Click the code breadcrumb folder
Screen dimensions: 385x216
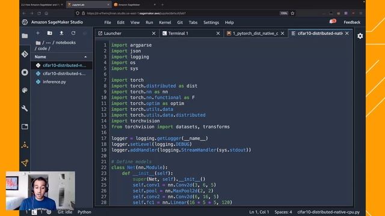(42, 49)
